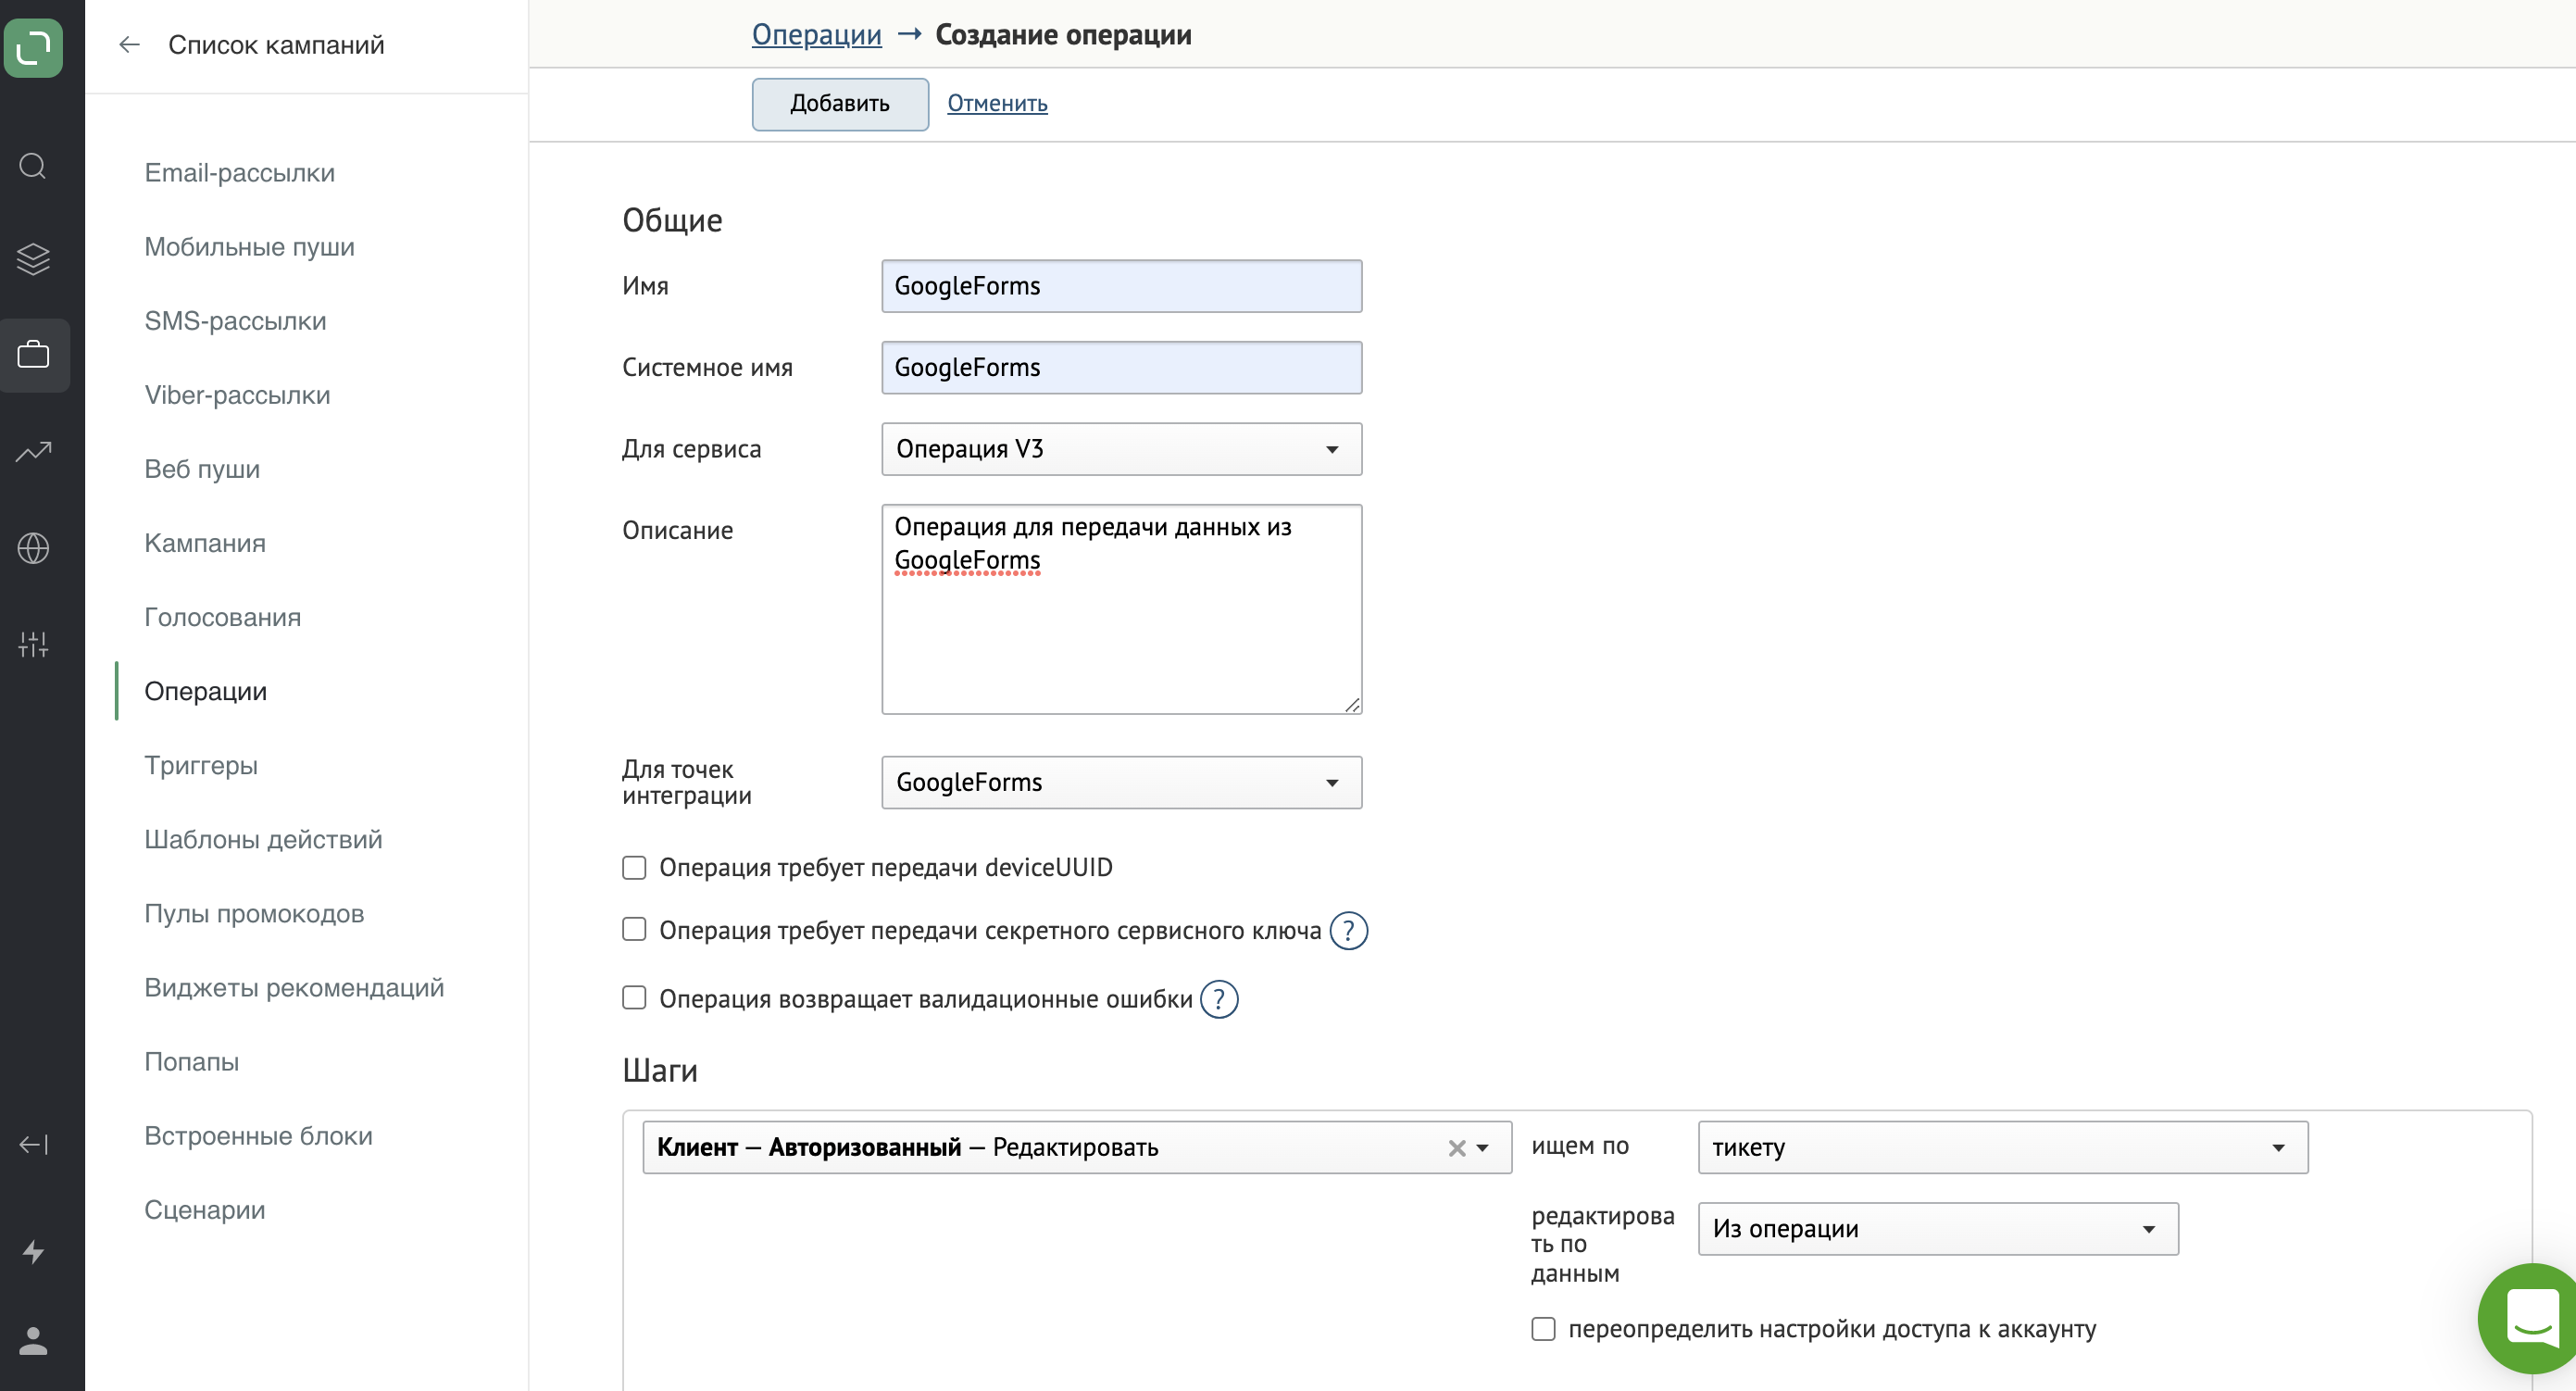Click the green logo icon at top of sidebar

(33, 47)
